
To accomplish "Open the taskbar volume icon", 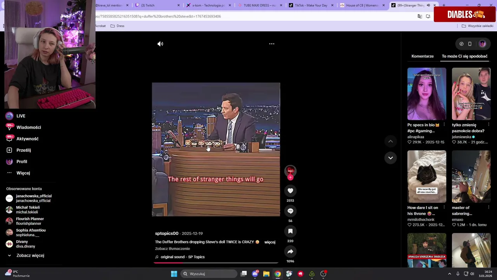I will (472, 274).
